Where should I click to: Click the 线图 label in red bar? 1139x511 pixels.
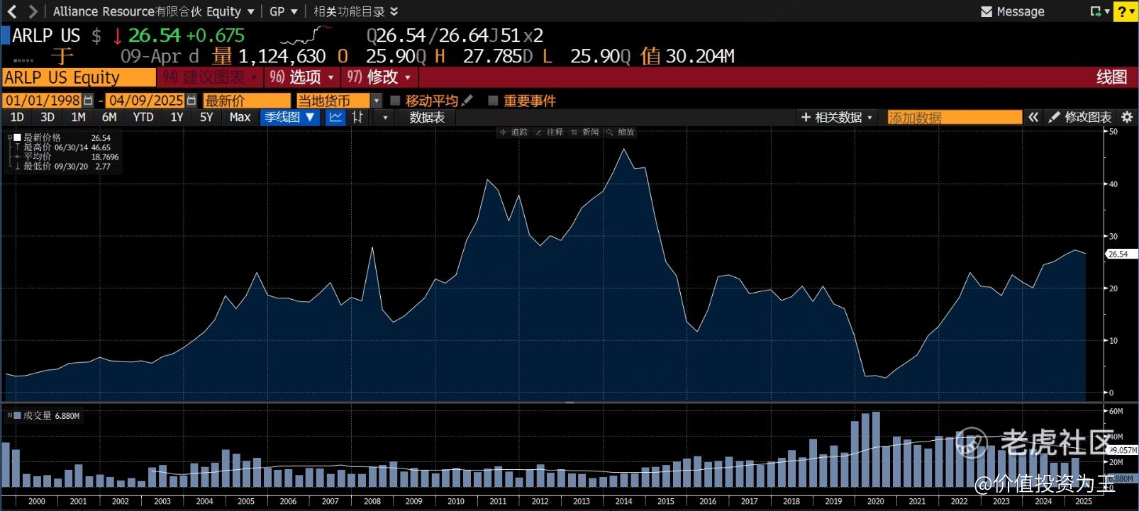1111,77
